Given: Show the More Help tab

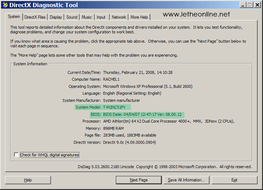Looking at the screenshot, I should tap(139, 17).
